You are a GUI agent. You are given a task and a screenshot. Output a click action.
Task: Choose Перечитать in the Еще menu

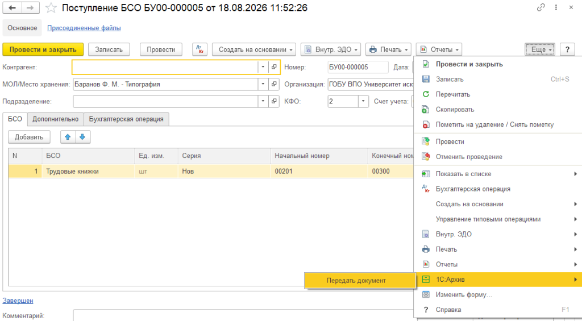[498, 95]
